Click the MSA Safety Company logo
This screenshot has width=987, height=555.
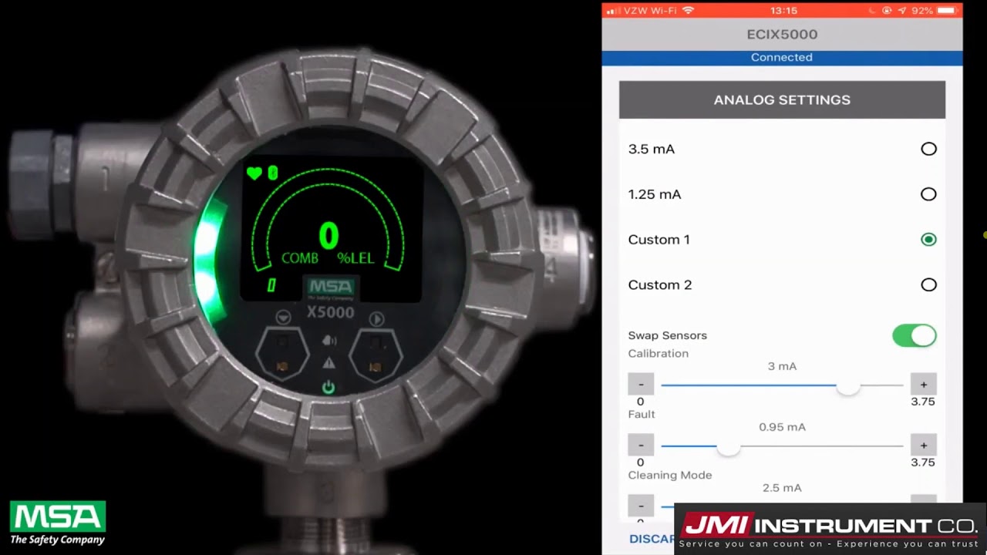click(x=58, y=523)
